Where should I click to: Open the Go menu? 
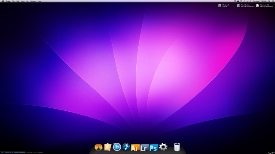[27, 1]
